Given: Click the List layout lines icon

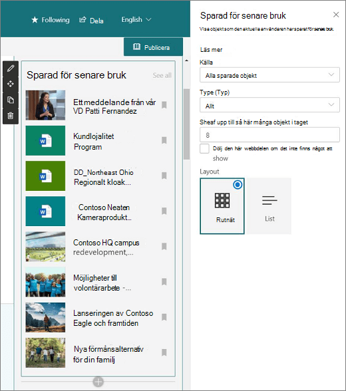Looking at the screenshot, I should pyautogui.click(x=269, y=200).
